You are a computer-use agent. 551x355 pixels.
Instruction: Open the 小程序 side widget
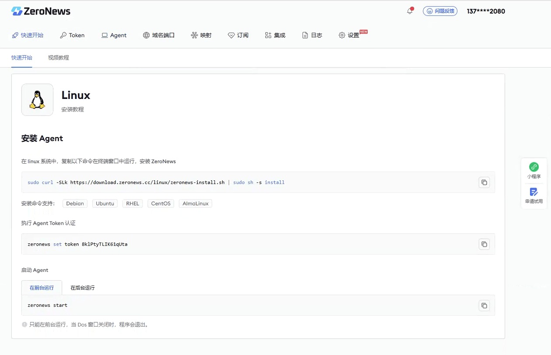[534, 171]
